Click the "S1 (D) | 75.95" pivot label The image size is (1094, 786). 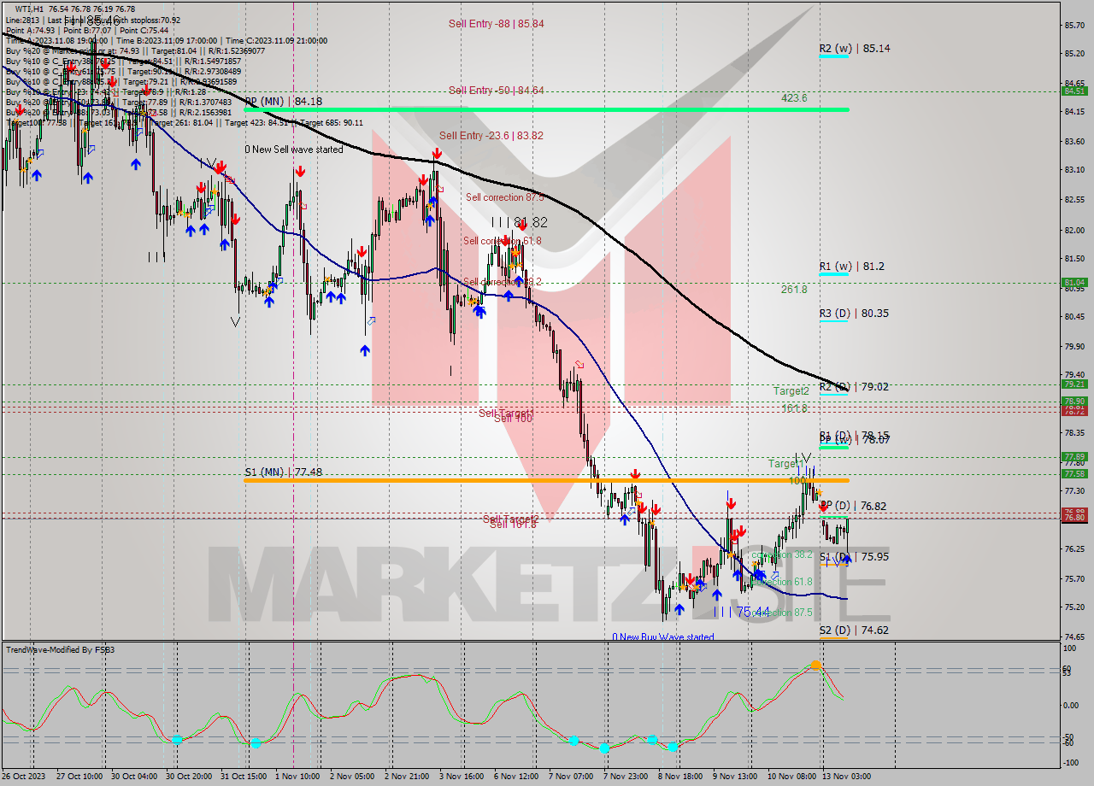pyautogui.click(x=854, y=557)
